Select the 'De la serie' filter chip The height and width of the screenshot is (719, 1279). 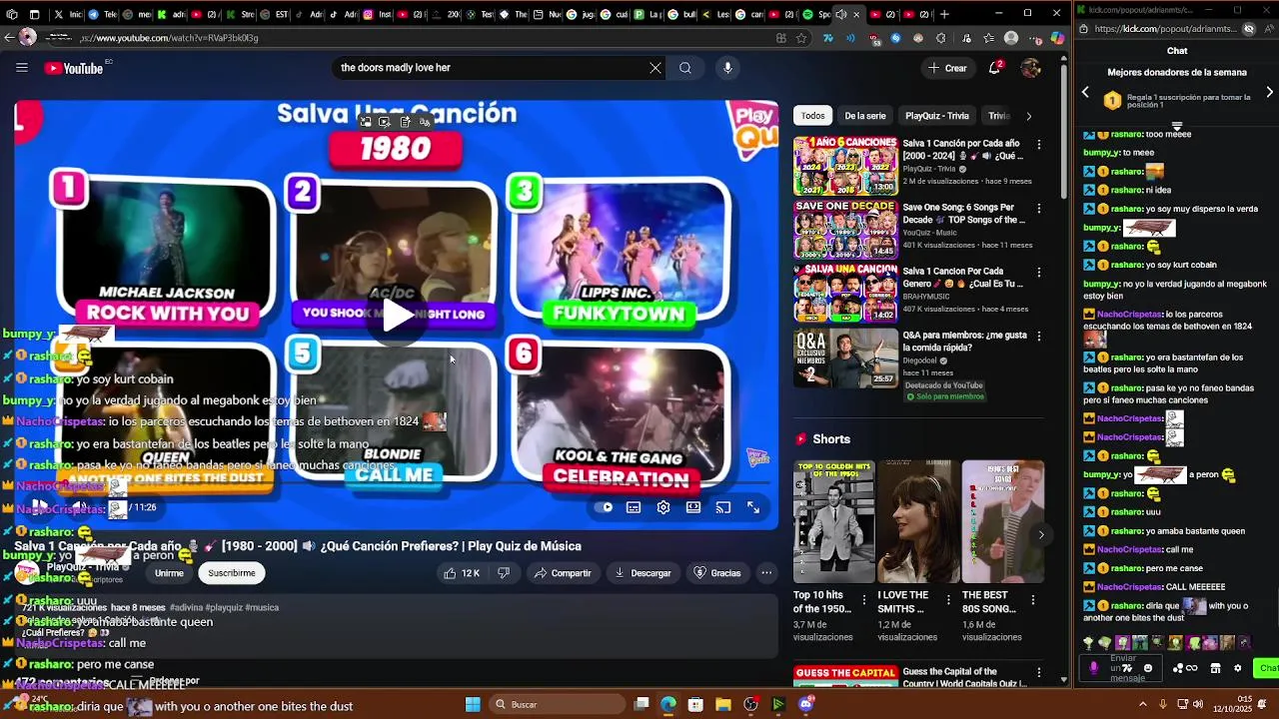point(865,116)
